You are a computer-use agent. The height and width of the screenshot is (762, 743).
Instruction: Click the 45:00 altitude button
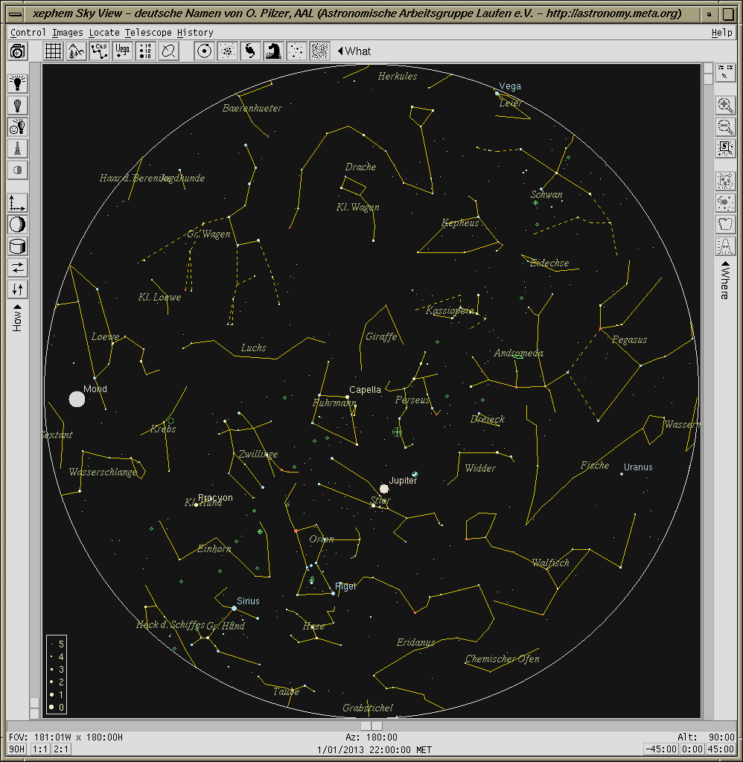point(721,749)
